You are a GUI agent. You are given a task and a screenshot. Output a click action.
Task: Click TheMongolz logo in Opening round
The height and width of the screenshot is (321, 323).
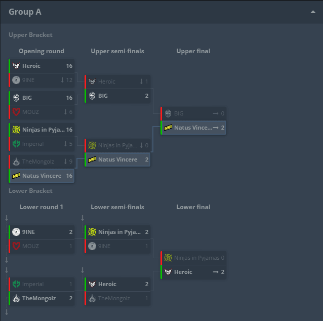(x=16, y=162)
